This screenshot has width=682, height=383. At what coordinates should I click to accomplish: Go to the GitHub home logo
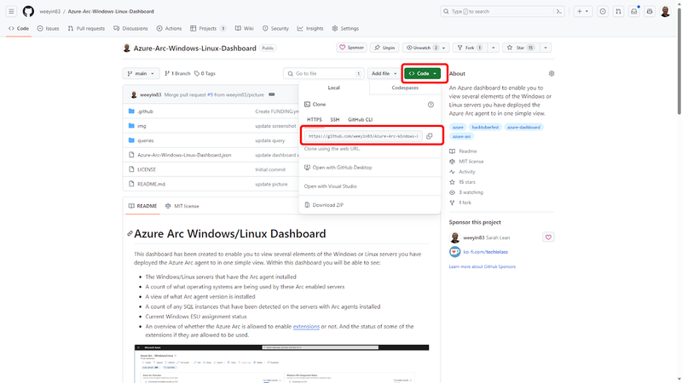(28, 11)
